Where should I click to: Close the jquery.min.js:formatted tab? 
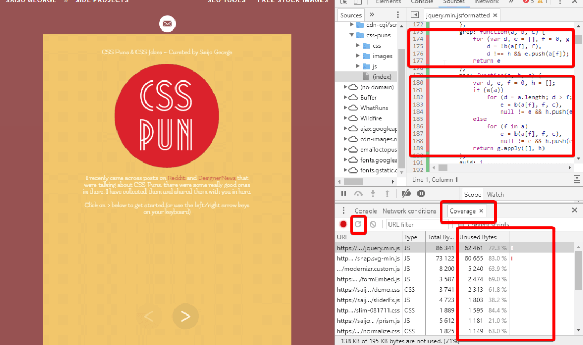click(495, 15)
